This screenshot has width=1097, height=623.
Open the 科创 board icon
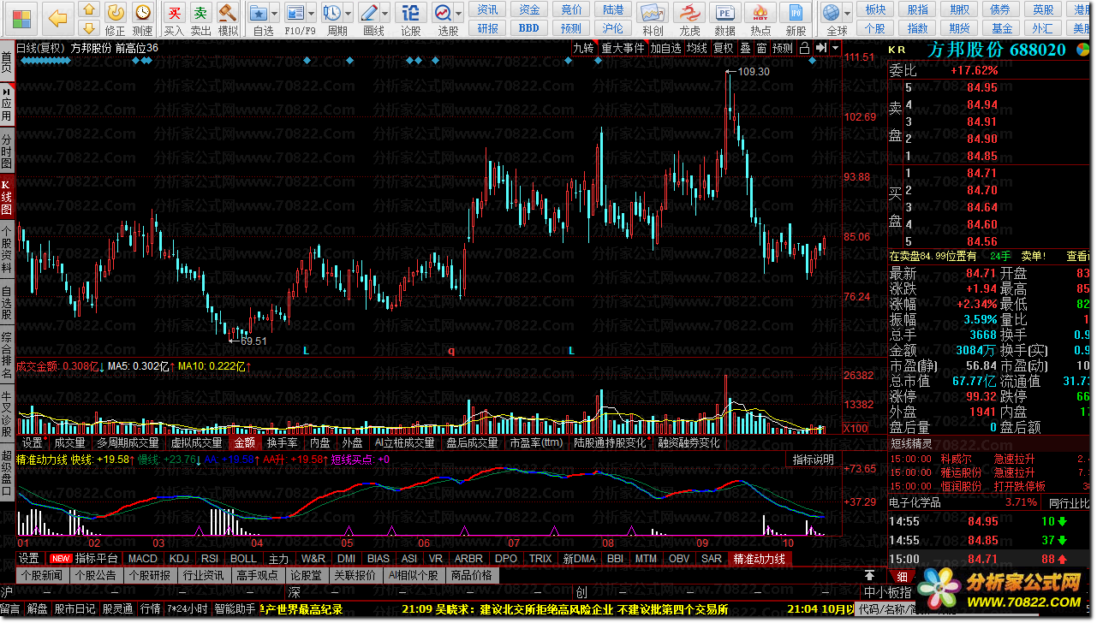[653, 13]
